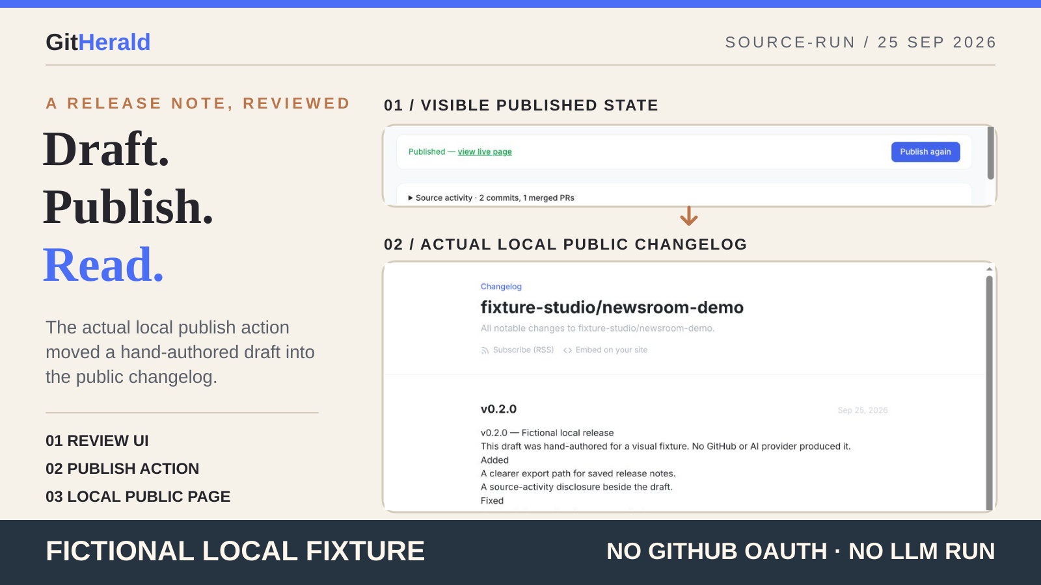Screen dimensions: 1041x585
Task: Click the embed code brackets icon
Action: pos(567,350)
